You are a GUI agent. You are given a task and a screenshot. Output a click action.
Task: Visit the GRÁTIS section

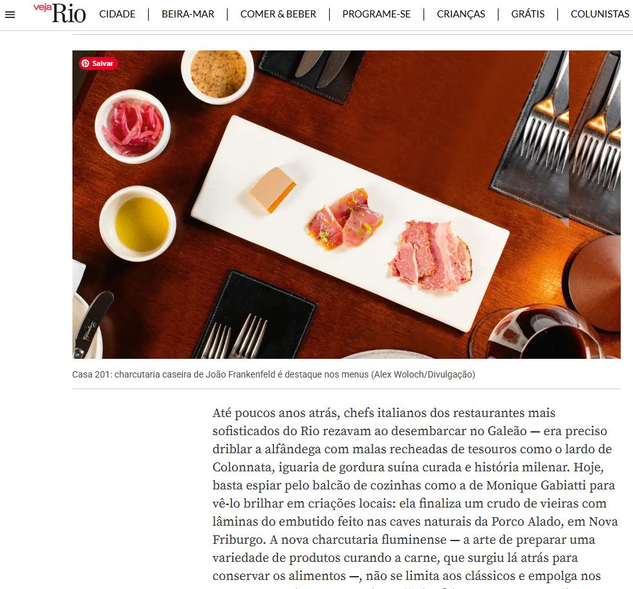point(528,14)
